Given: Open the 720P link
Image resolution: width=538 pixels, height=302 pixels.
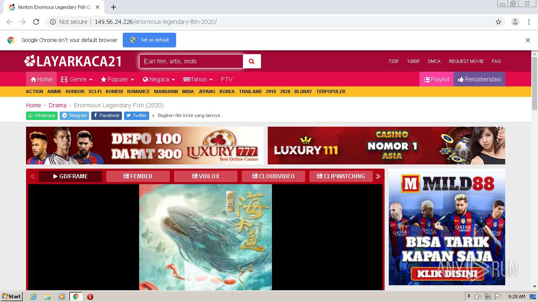Looking at the screenshot, I should point(393,61).
